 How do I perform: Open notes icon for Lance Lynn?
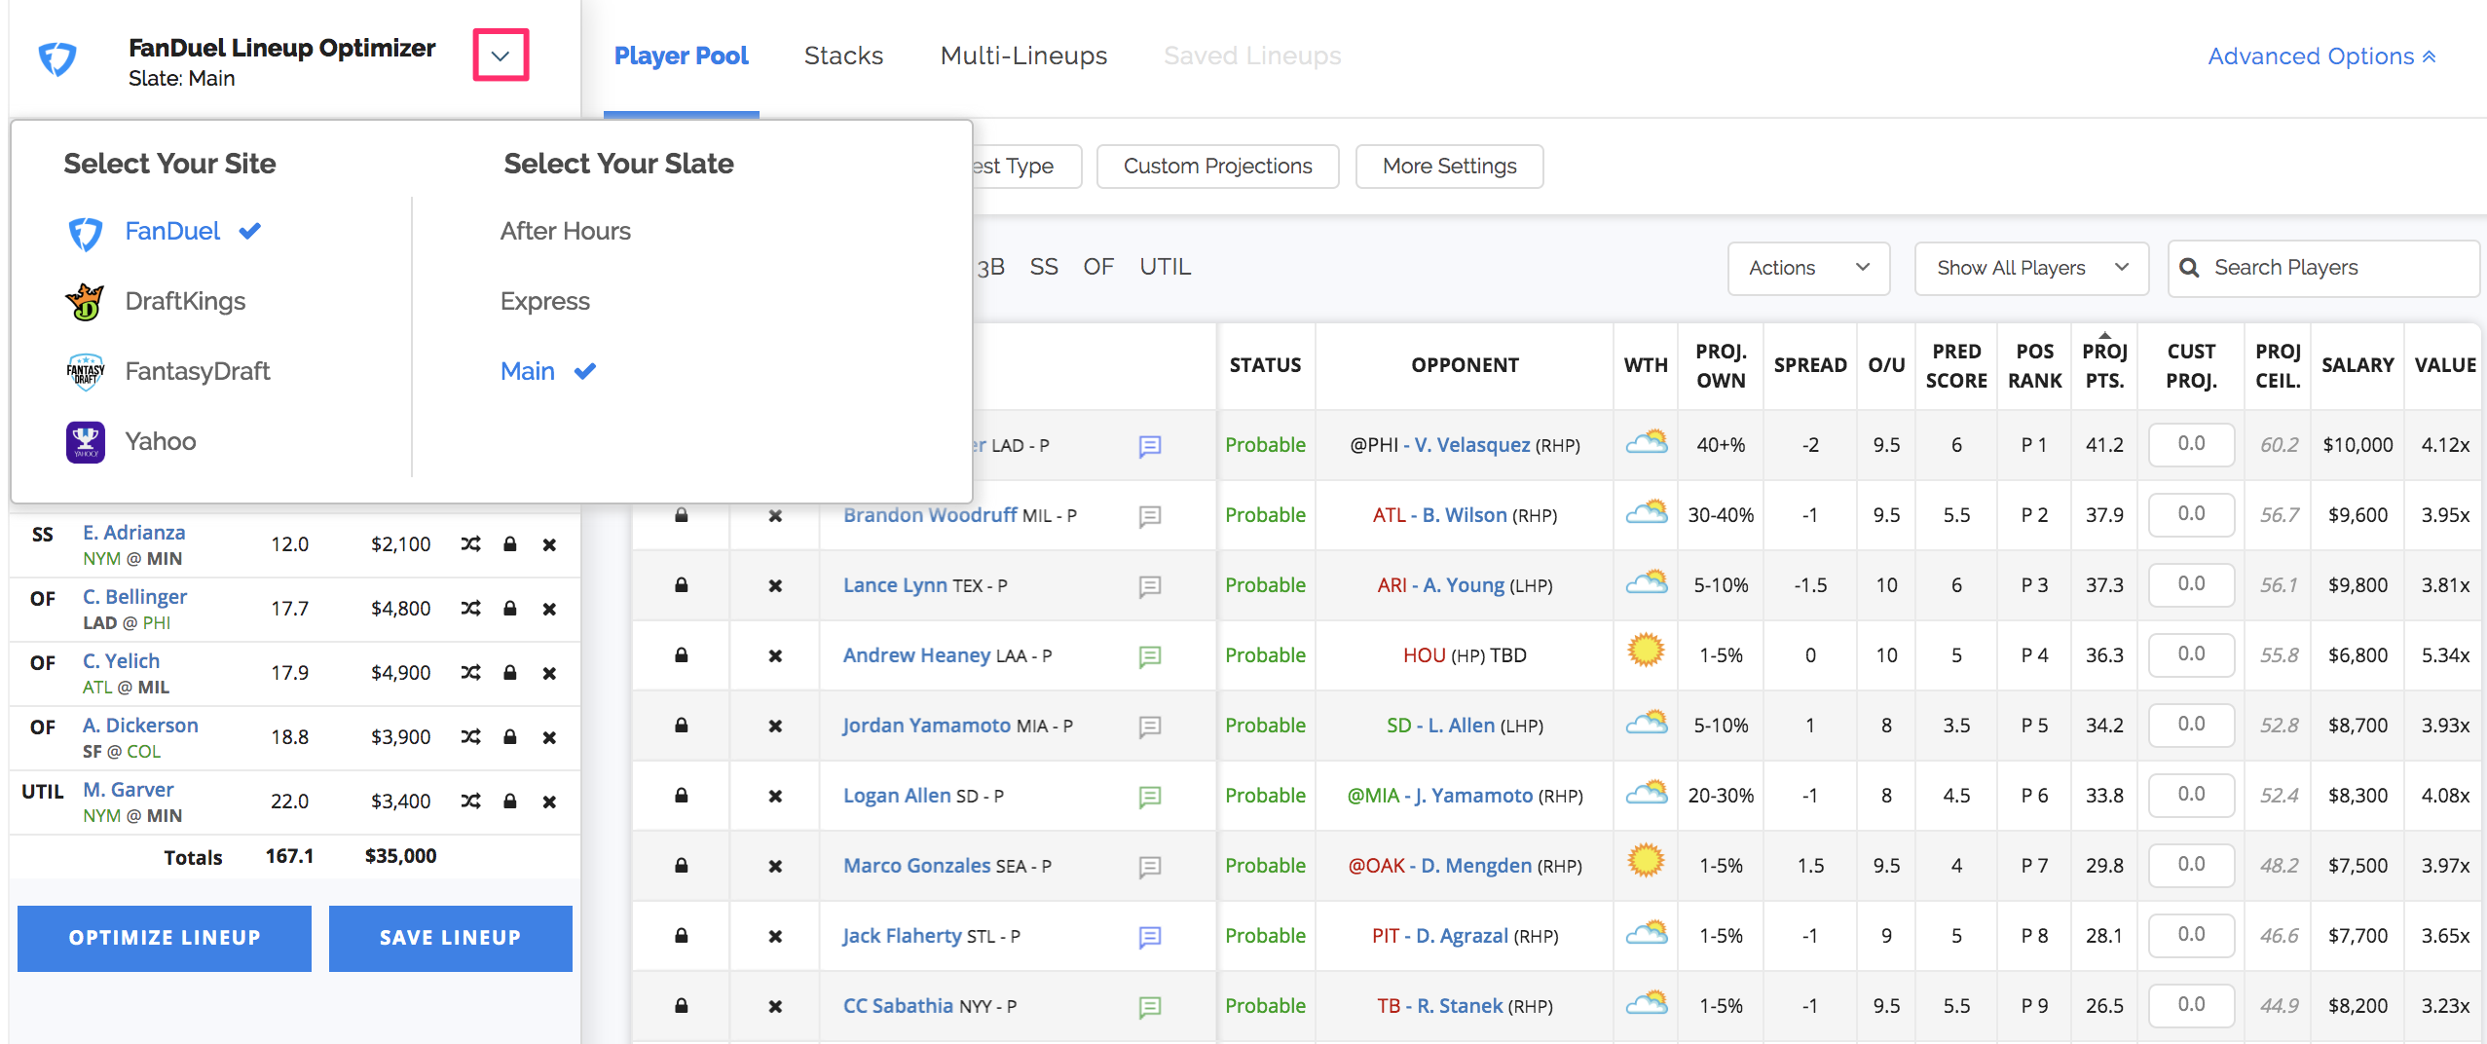[1150, 586]
